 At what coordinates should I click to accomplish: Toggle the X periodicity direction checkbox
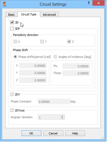click(x=15, y=42)
